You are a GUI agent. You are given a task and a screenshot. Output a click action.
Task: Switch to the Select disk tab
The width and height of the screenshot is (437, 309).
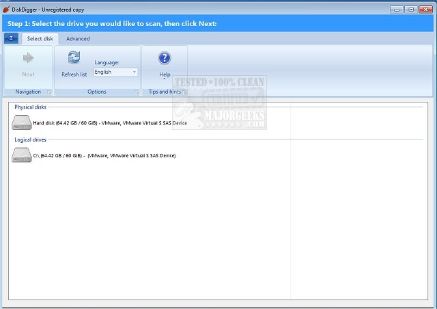tap(40, 38)
